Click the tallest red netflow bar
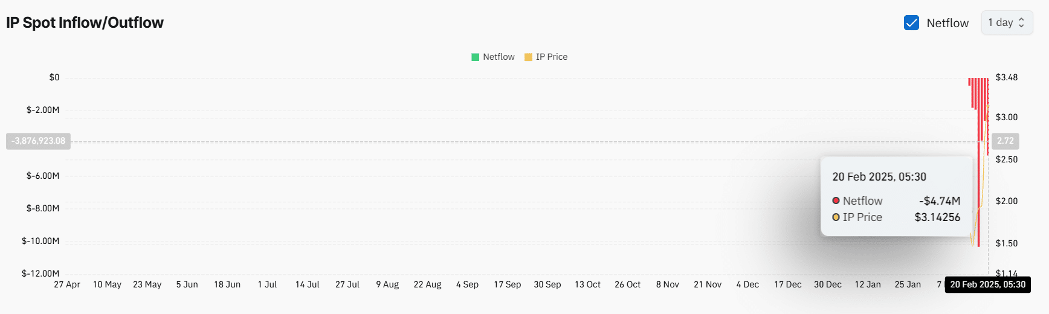 coord(978,162)
